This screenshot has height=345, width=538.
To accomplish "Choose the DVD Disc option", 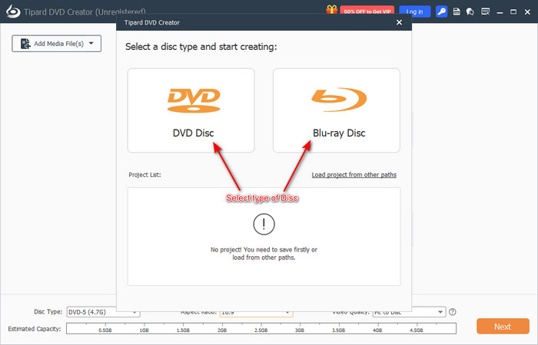I will click(x=191, y=110).
